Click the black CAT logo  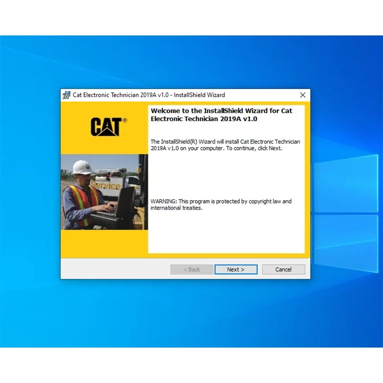[106, 126]
